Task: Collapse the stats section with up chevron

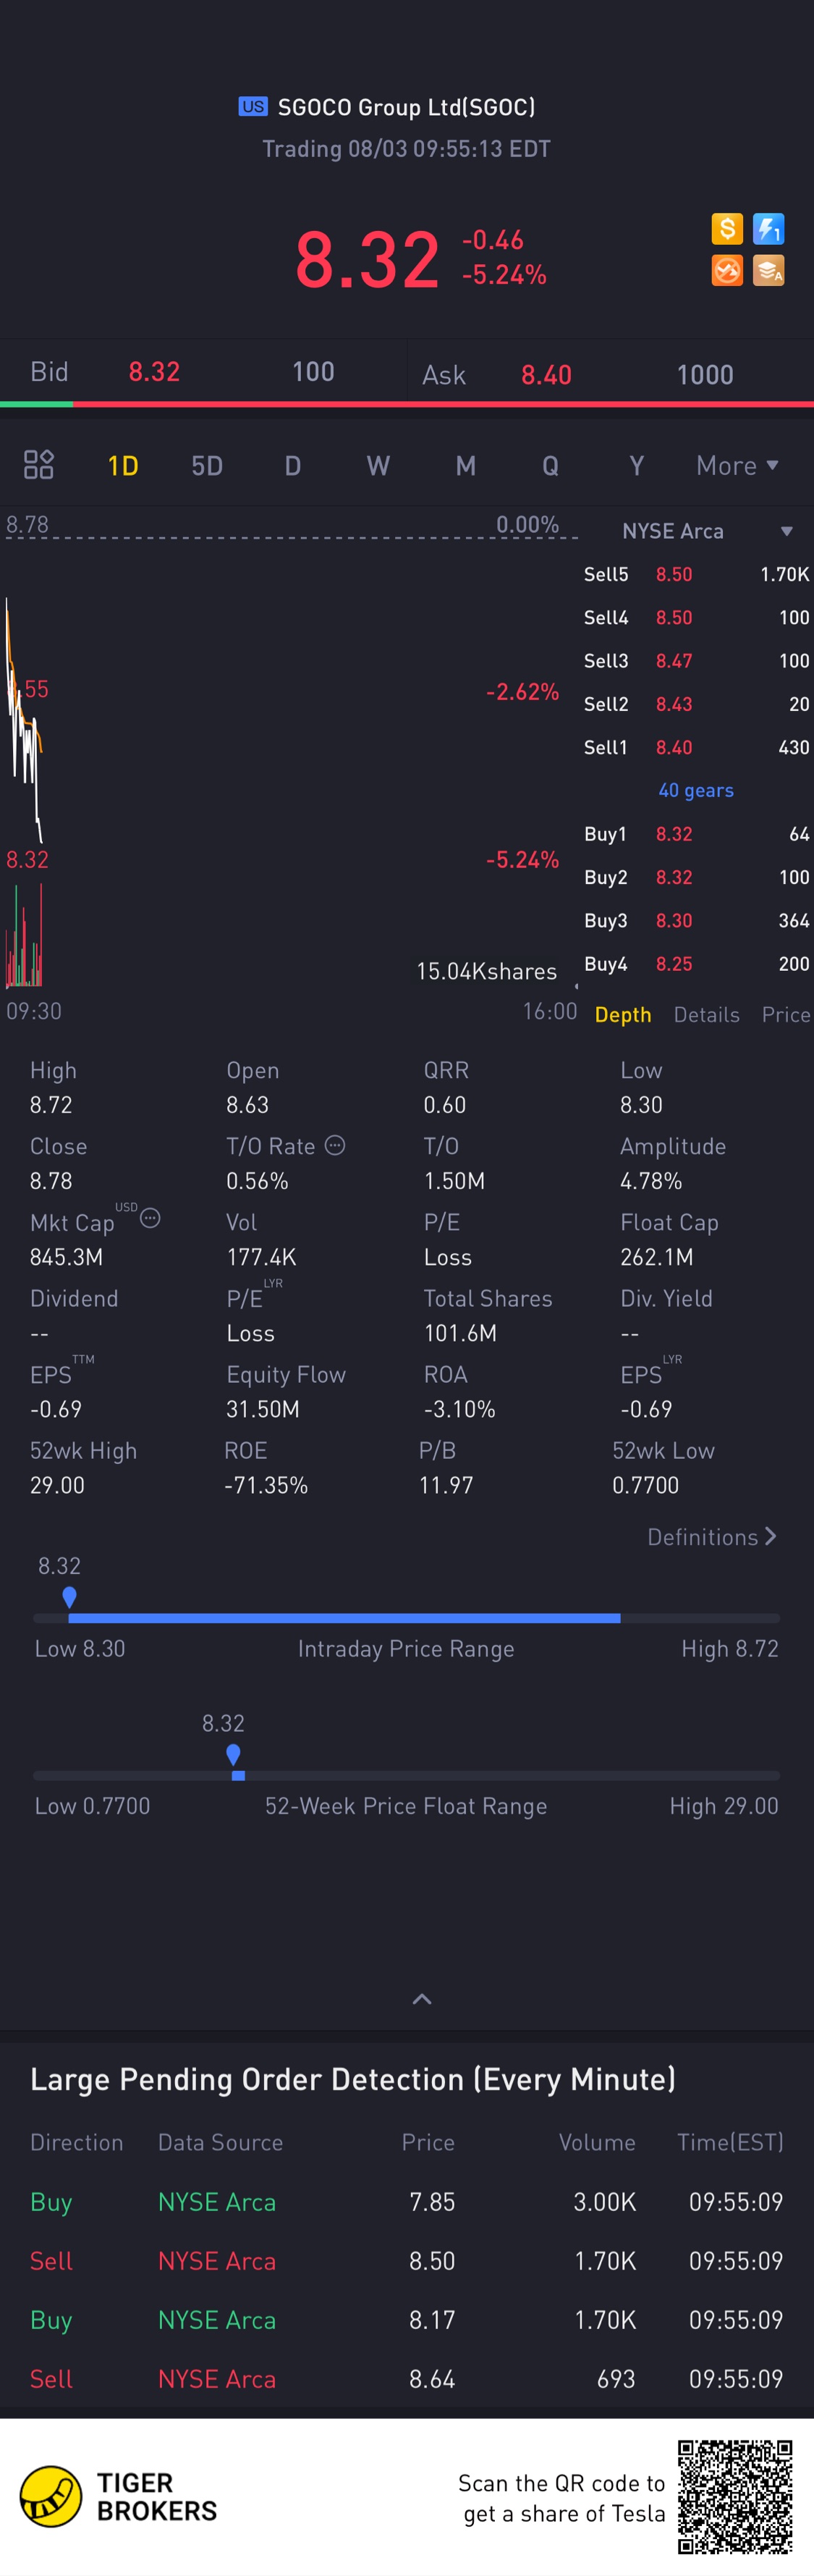Action: click(422, 1999)
